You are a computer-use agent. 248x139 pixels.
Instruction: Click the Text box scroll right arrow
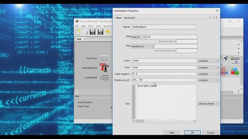pos(195,121)
